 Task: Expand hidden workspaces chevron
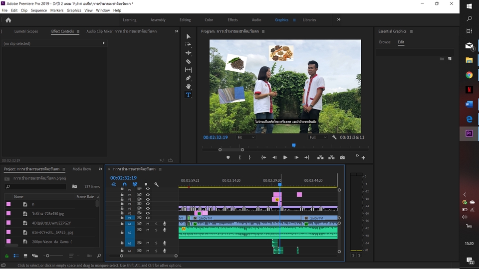(x=338, y=19)
